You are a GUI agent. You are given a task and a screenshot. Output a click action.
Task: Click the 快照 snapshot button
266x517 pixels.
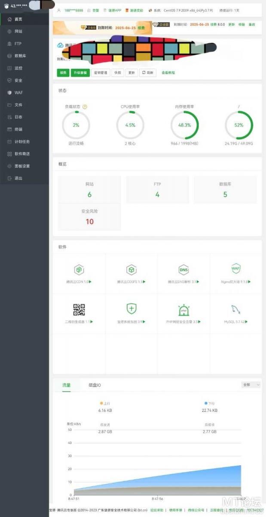coord(118,73)
